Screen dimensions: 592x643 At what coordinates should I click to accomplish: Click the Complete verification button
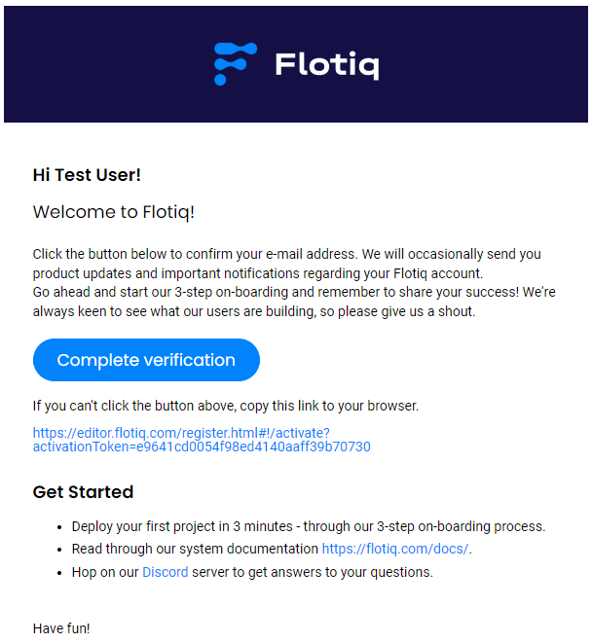click(x=146, y=360)
